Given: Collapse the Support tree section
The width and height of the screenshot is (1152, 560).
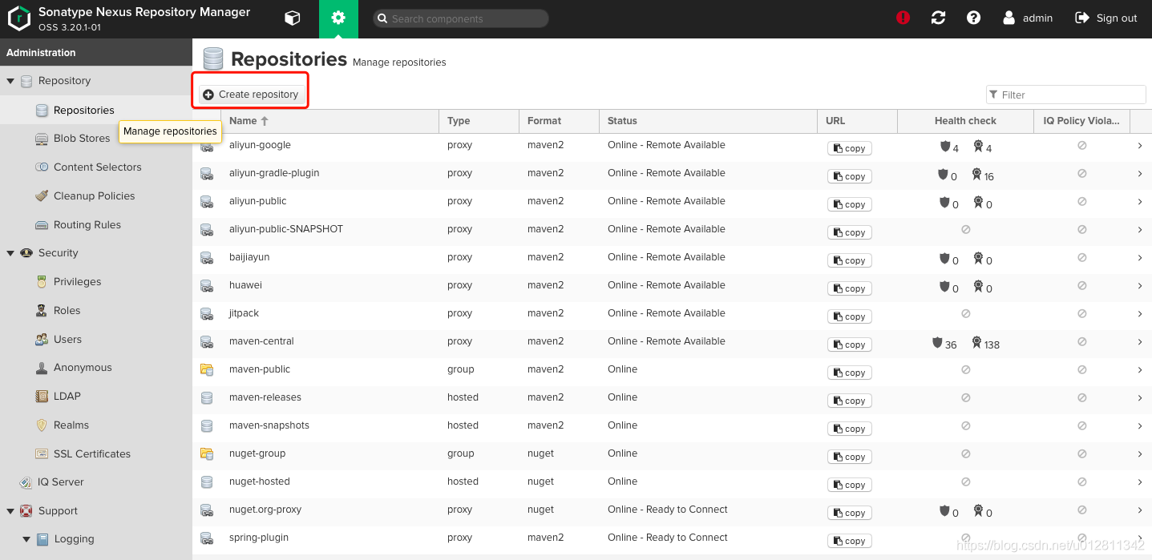Looking at the screenshot, I should (x=10, y=511).
